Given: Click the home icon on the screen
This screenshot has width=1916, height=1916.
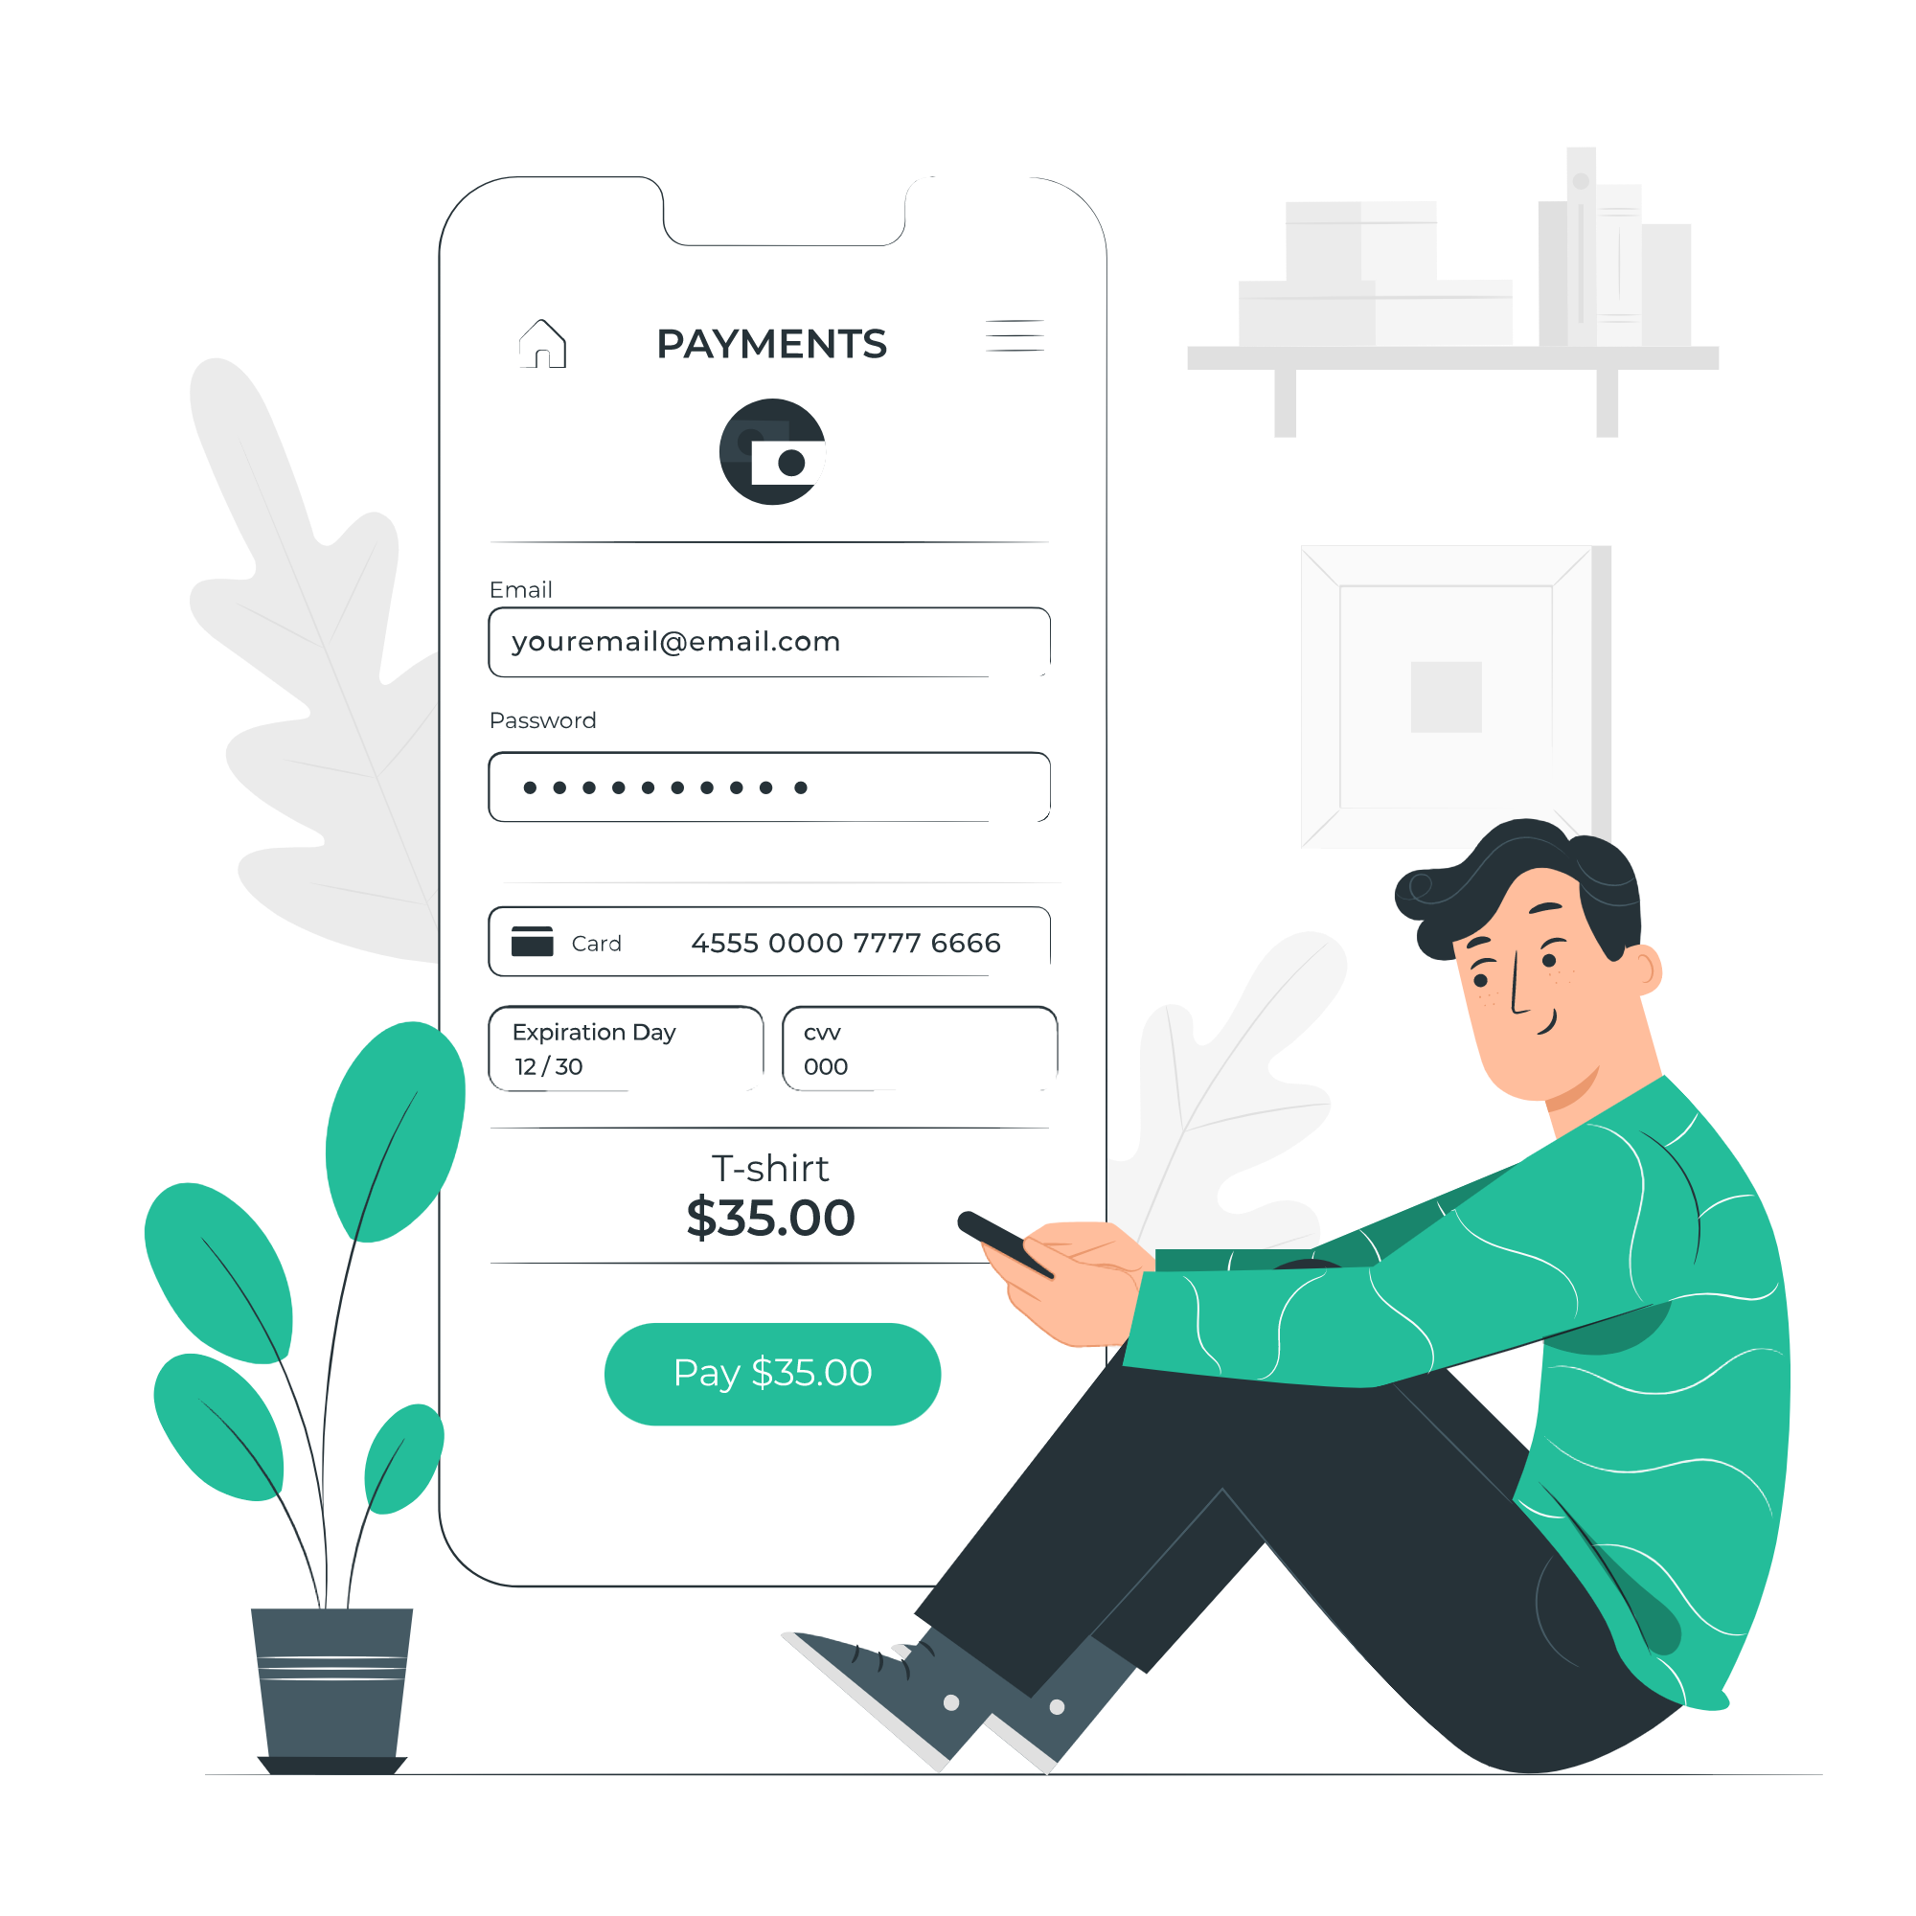Looking at the screenshot, I should 538,348.
